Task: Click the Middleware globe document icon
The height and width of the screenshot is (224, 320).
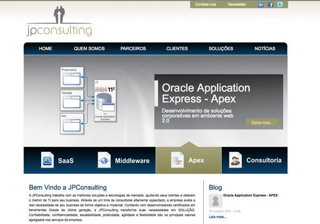Action: tap(104, 160)
